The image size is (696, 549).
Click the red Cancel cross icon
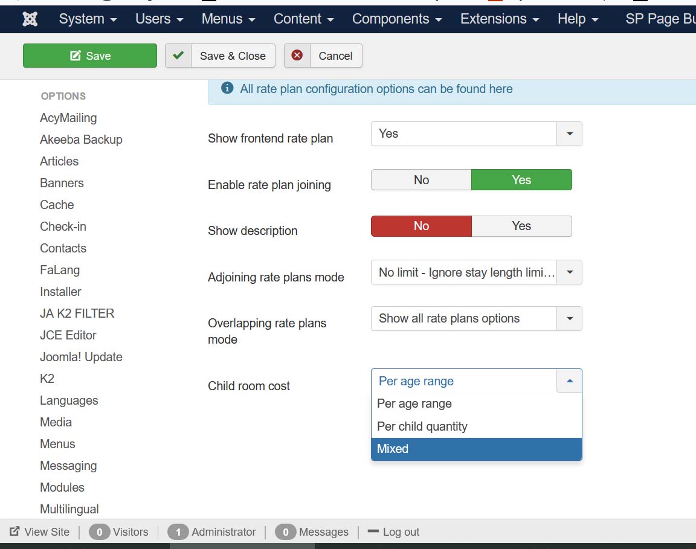pos(297,56)
